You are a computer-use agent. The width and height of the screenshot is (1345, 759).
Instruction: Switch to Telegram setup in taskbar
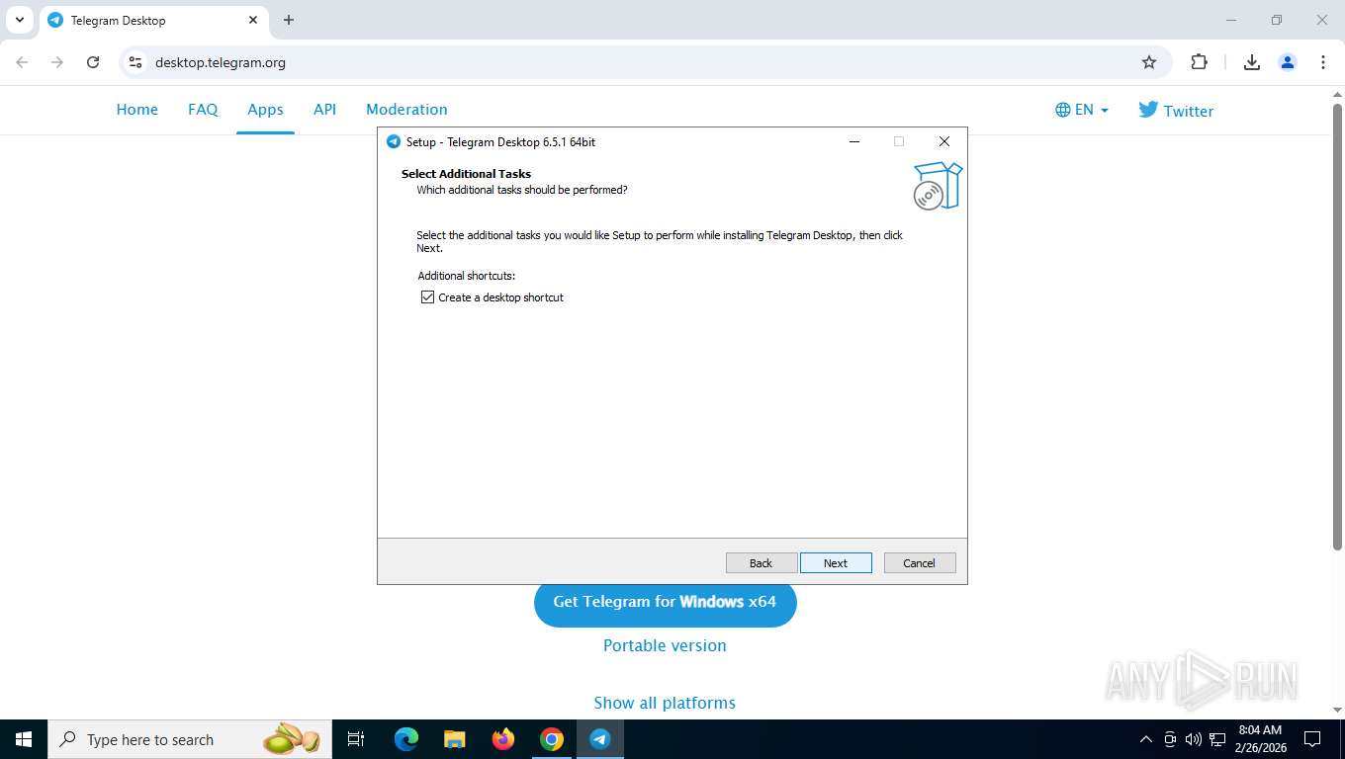(600, 739)
